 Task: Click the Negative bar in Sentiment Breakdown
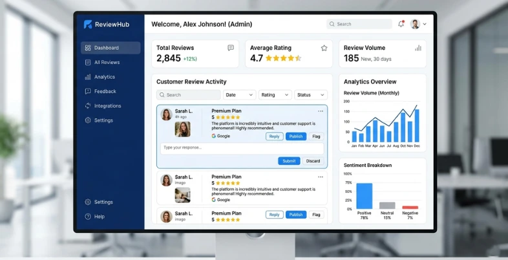[410, 208]
